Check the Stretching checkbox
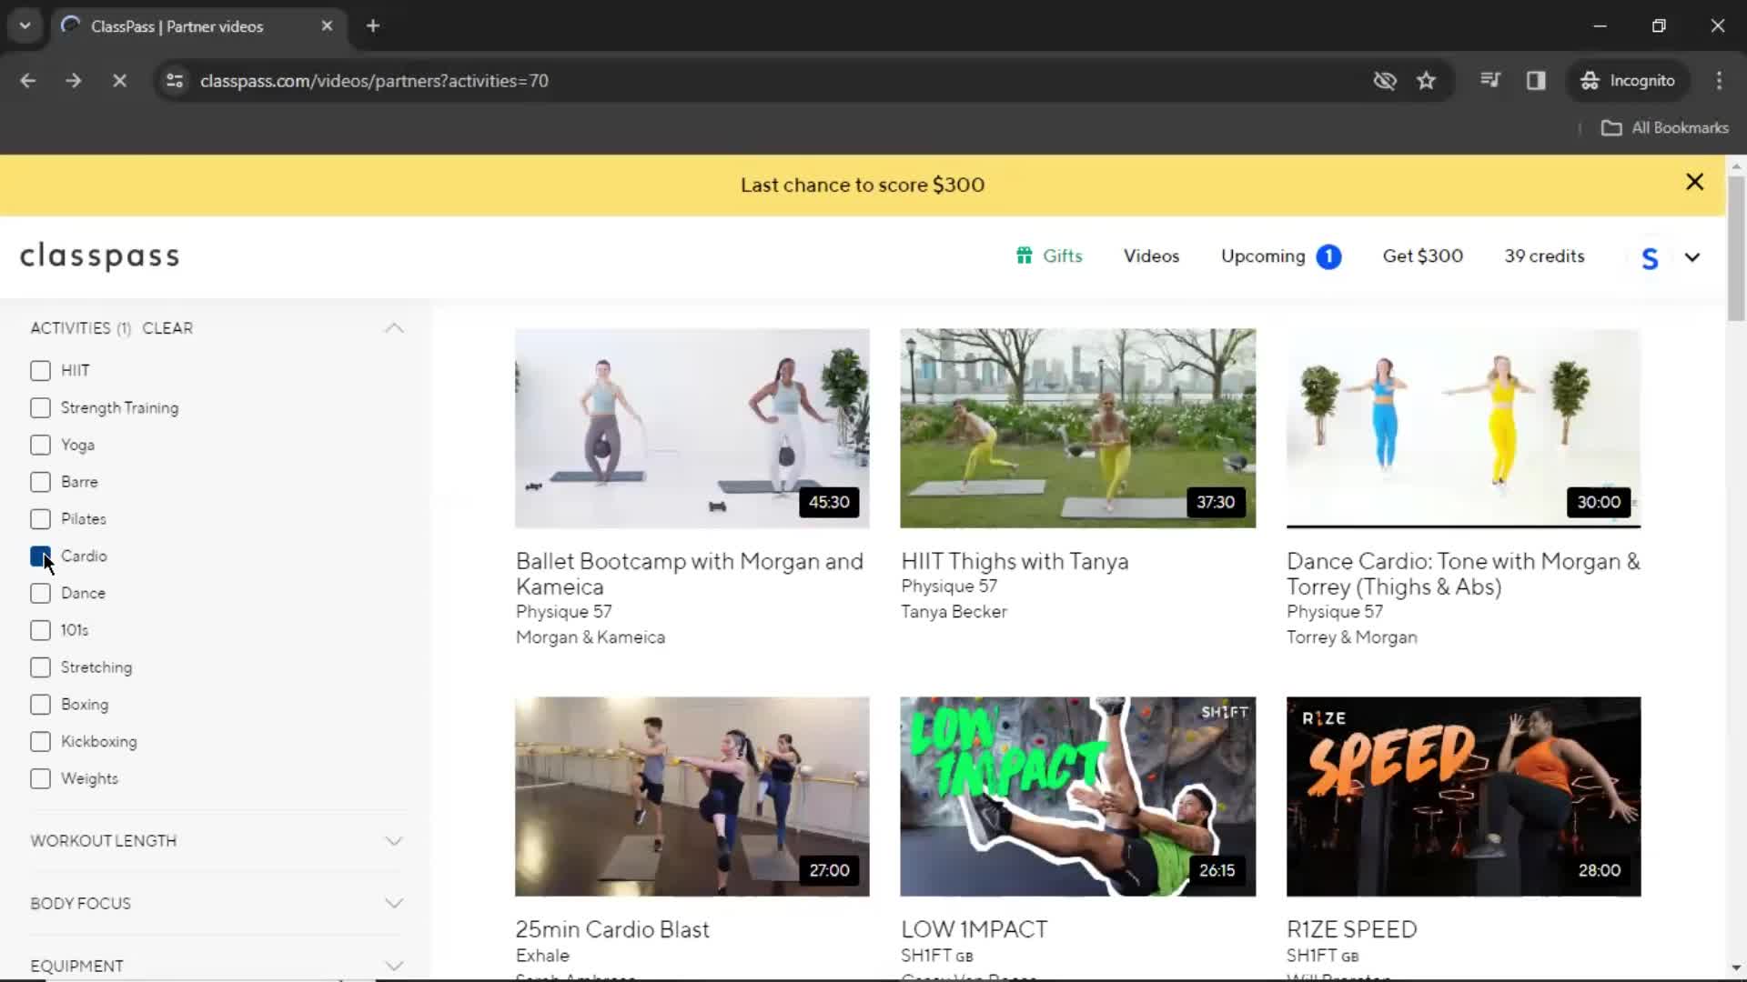 pyautogui.click(x=40, y=667)
